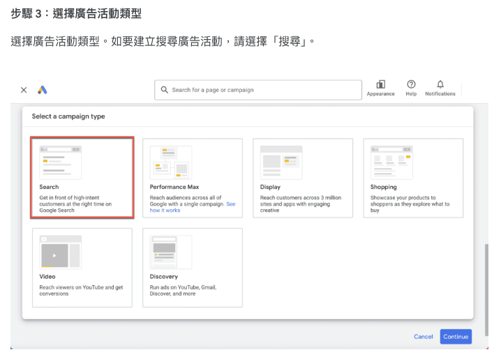This screenshot has height=359, width=501.
Task: Click the text 'Reach viewers on YouTube and get conversions'
Action: (x=81, y=291)
